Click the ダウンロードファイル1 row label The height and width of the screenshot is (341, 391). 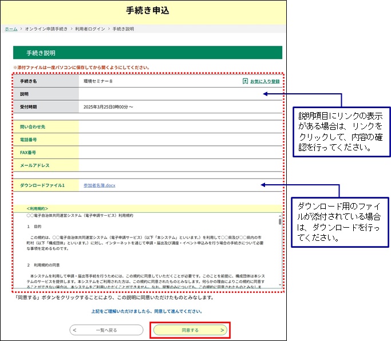coord(42,185)
